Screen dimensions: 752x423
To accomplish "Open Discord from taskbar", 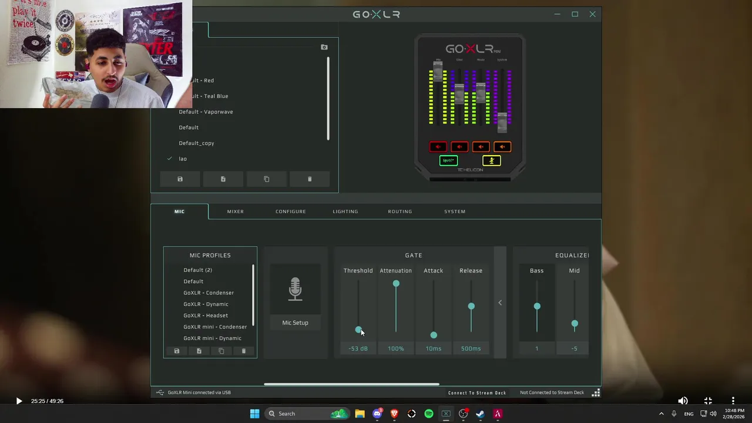I will tap(377, 414).
